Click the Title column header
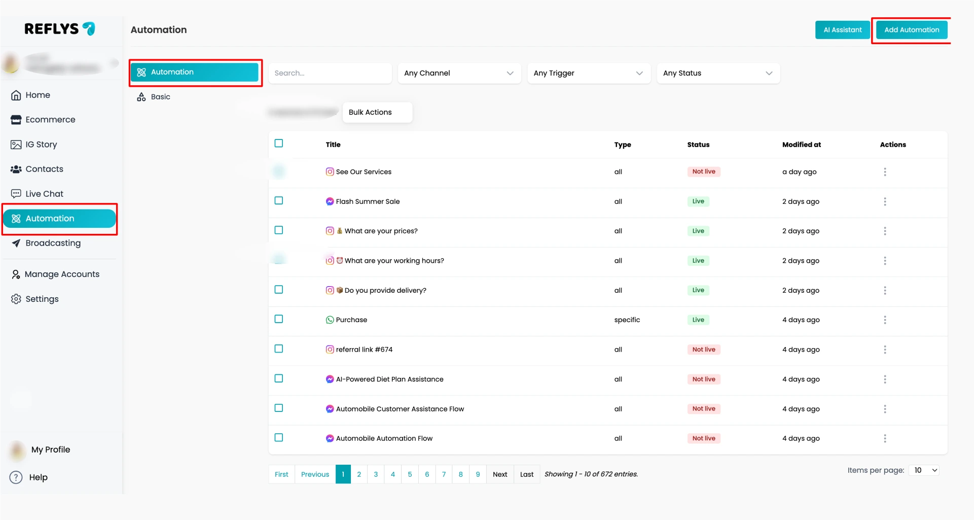The image size is (974, 520). 333,145
